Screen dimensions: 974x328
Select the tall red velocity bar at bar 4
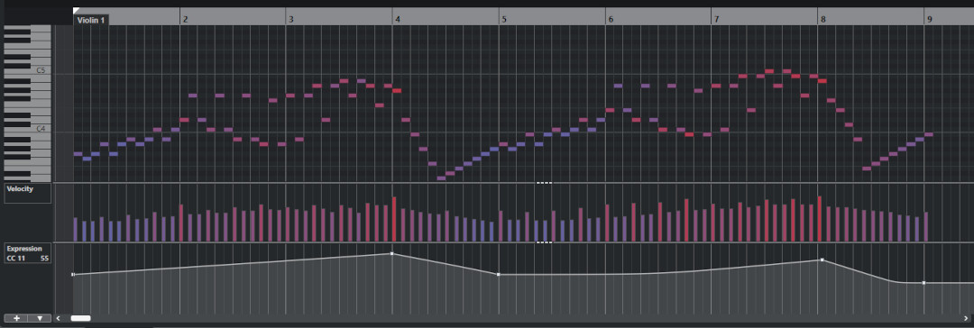394,219
